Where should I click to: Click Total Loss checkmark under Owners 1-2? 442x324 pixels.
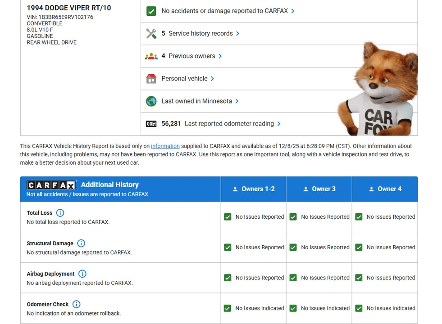click(x=228, y=217)
